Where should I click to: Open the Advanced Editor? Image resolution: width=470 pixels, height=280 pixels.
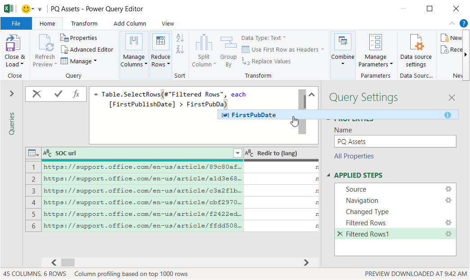coord(87,49)
